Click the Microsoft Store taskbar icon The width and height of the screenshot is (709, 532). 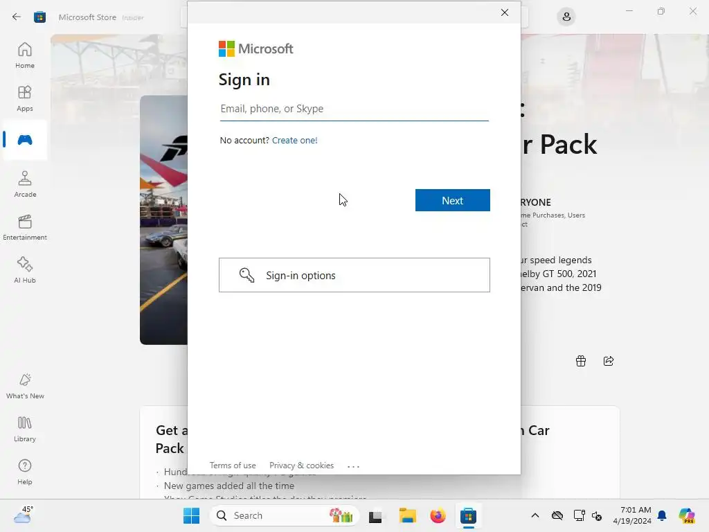469,515
